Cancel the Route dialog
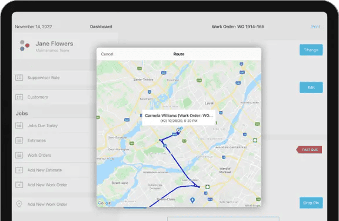 107,54
